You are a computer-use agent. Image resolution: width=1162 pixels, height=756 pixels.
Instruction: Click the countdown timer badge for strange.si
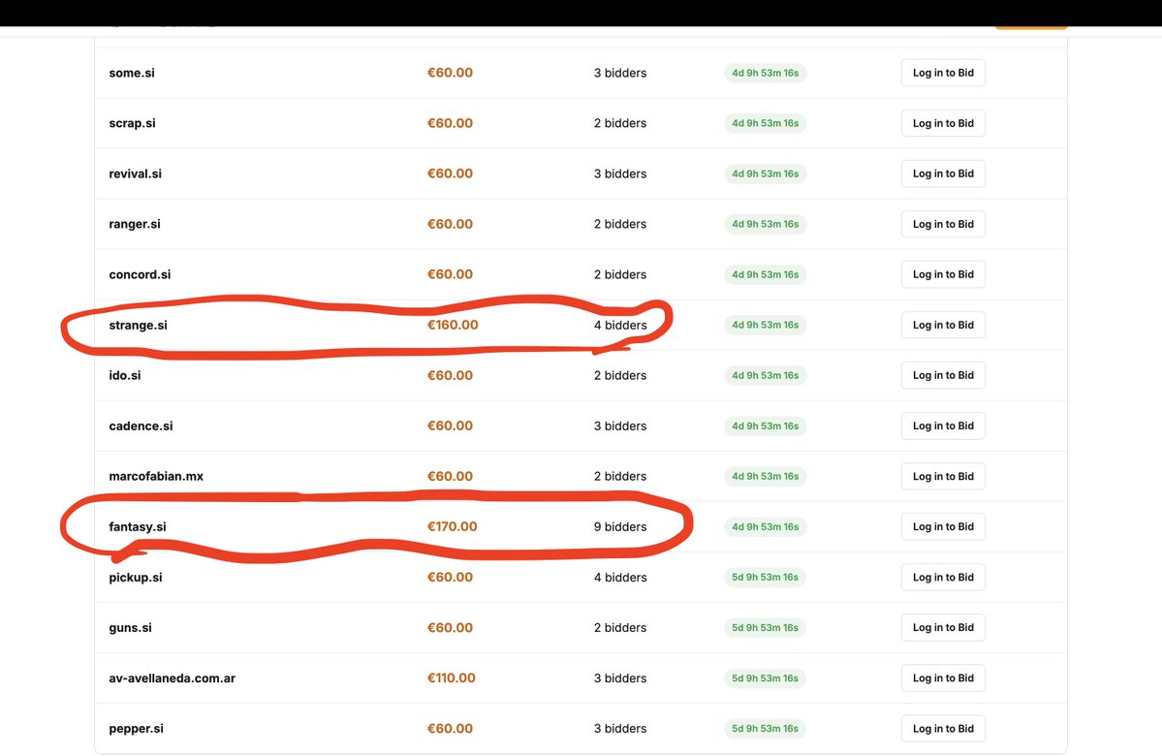(765, 325)
